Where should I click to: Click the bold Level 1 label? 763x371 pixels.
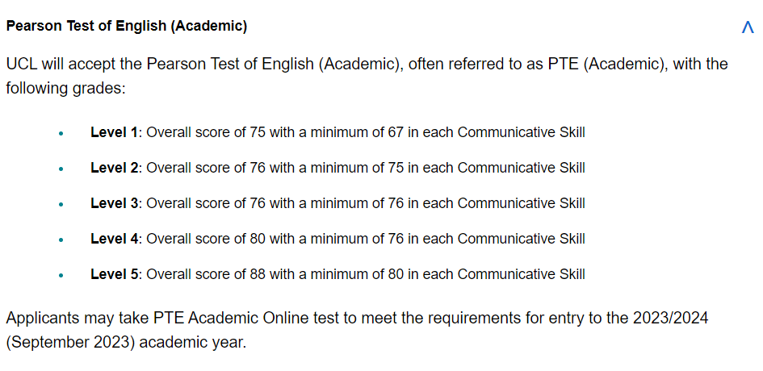pos(114,132)
